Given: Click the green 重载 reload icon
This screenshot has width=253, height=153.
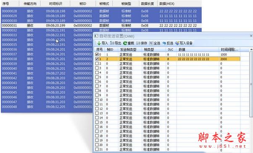Looking at the screenshot, I should 125,43.
